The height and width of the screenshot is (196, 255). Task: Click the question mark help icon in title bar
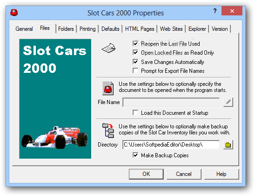(215, 11)
